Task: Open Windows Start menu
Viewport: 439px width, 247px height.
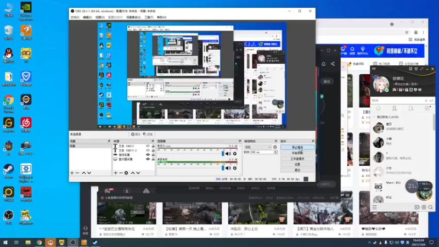Action: 5,243
